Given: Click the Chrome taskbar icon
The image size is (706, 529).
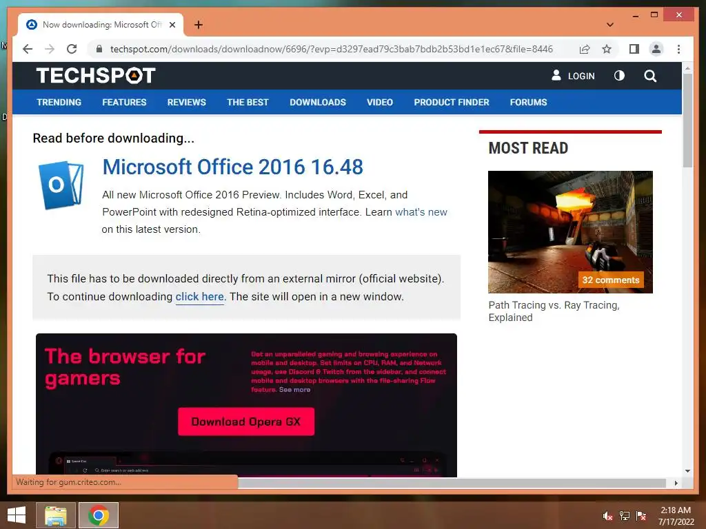Looking at the screenshot, I should pyautogui.click(x=99, y=515).
